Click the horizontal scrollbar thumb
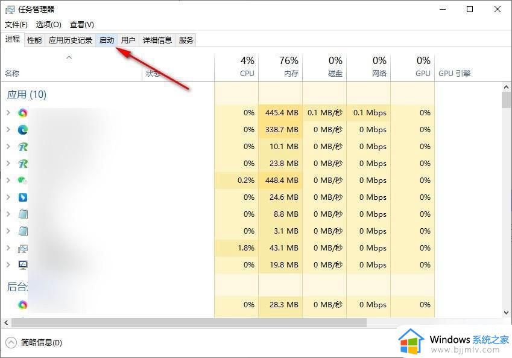Viewport: 512px width, 358px height. 189,323
